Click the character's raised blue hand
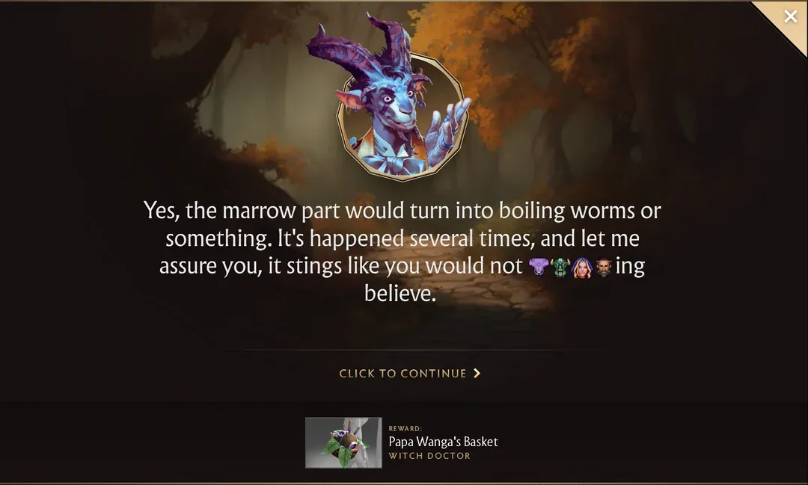808x485 pixels. (449, 128)
